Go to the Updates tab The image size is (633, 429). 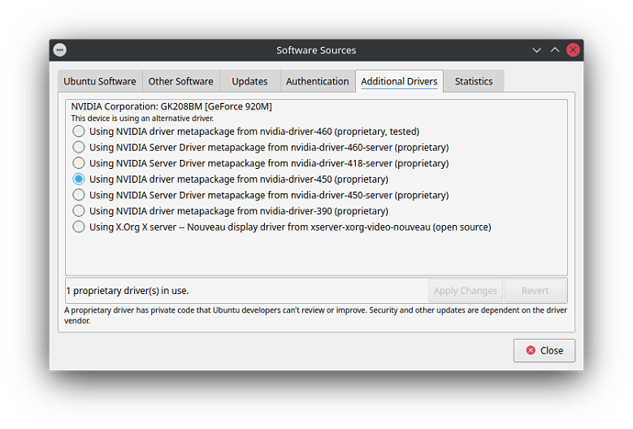250,82
